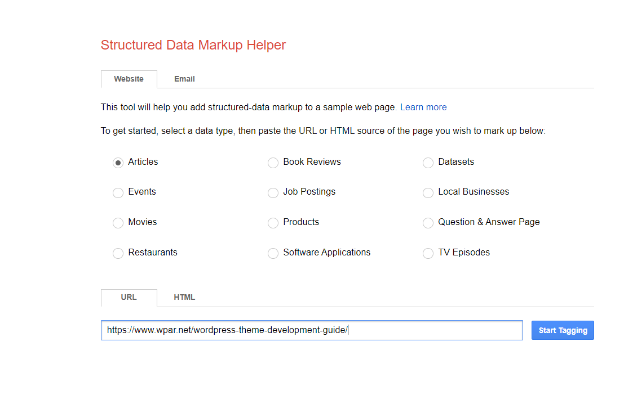Image resolution: width=624 pixels, height=400 pixels.
Task: Choose the Events data type
Action: coord(118,192)
